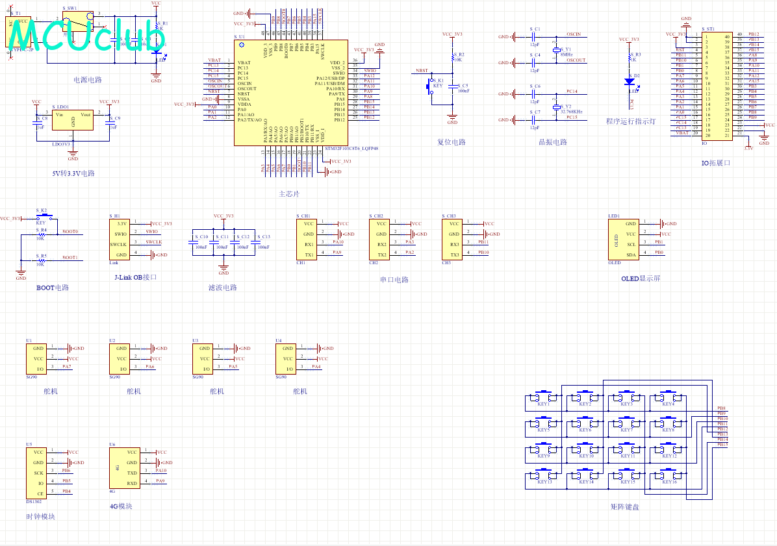Screen dimensions: 777x546
Task: Click the 晶振电路 caption
Action: click(552, 142)
